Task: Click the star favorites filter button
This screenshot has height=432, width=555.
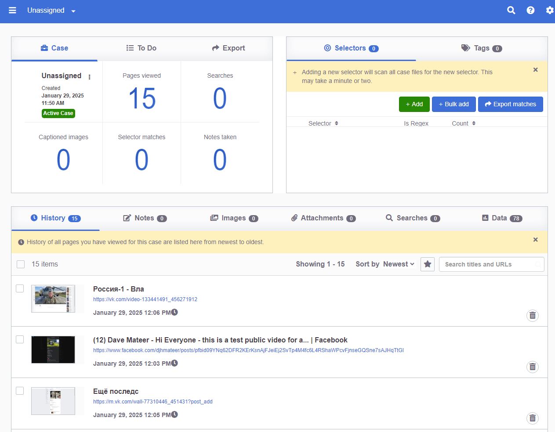Action: (x=427, y=264)
